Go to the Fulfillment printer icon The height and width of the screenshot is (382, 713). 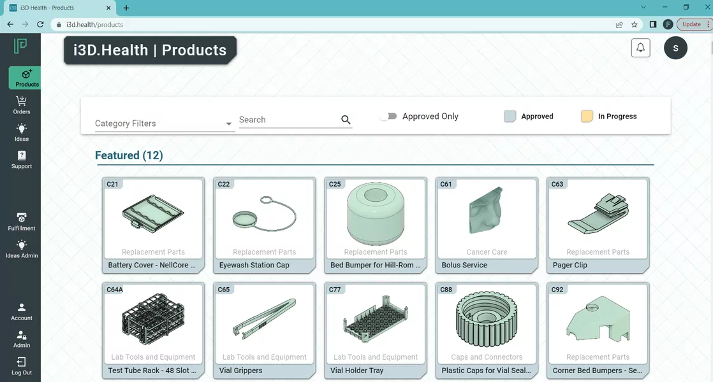pos(22,218)
